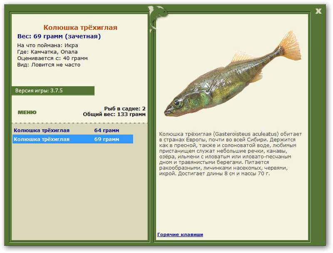Click the На что поймана: Икра line

click(x=47, y=45)
